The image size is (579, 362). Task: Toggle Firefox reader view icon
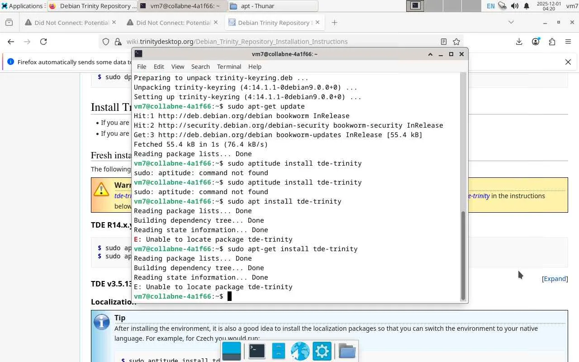(444, 42)
